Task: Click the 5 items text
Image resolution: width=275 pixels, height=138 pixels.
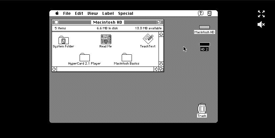Action: (60, 28)
